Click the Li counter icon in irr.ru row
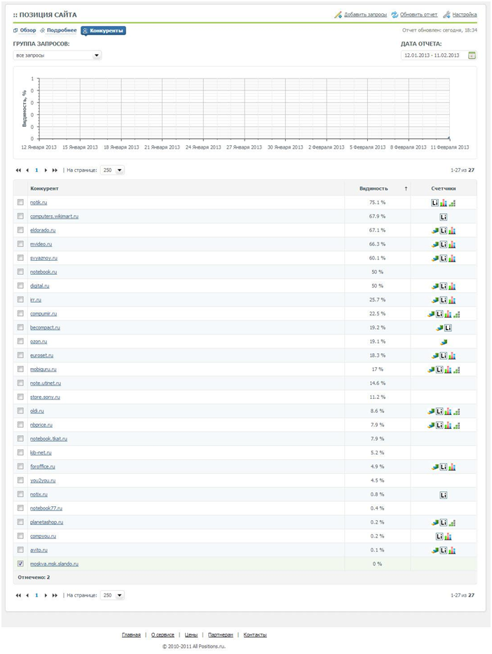Viewport: 492px width, 654px height. pos(444,300)
